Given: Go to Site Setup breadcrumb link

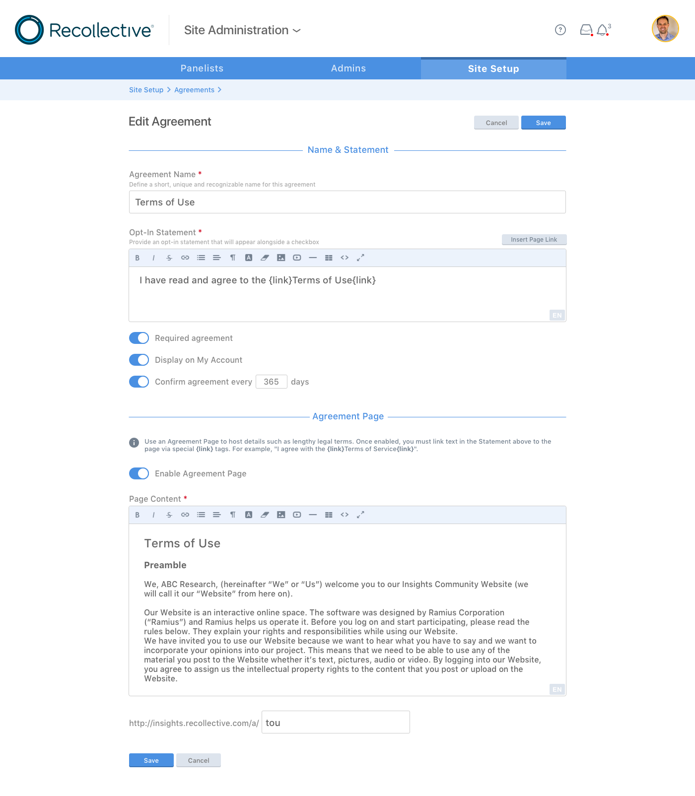Looking at the screenshot, I should 146,90.
